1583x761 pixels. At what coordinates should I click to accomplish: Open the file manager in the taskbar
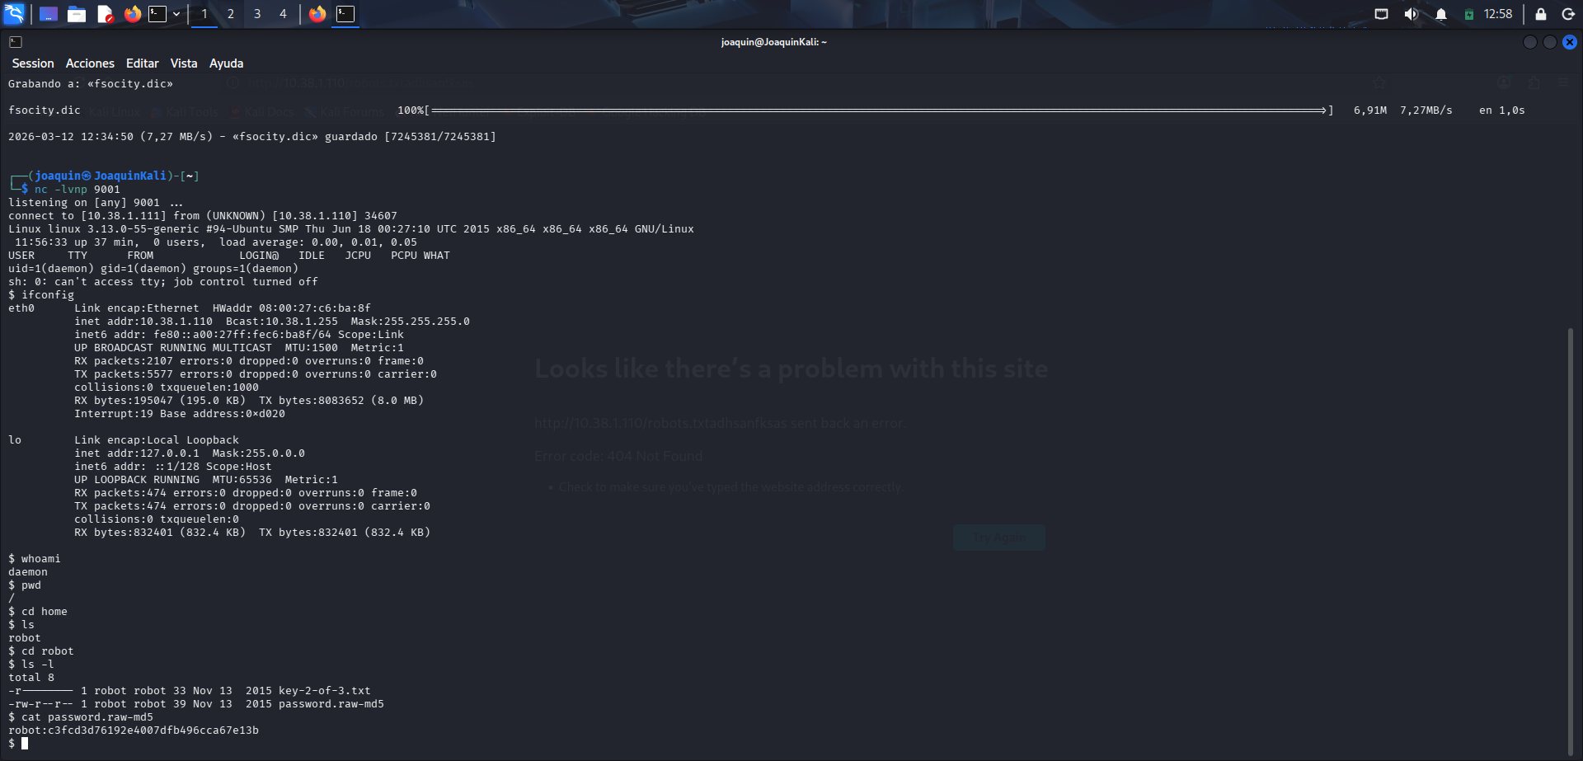(x=78, y=13)
